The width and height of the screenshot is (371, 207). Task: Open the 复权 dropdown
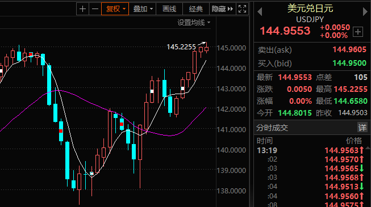115,9
